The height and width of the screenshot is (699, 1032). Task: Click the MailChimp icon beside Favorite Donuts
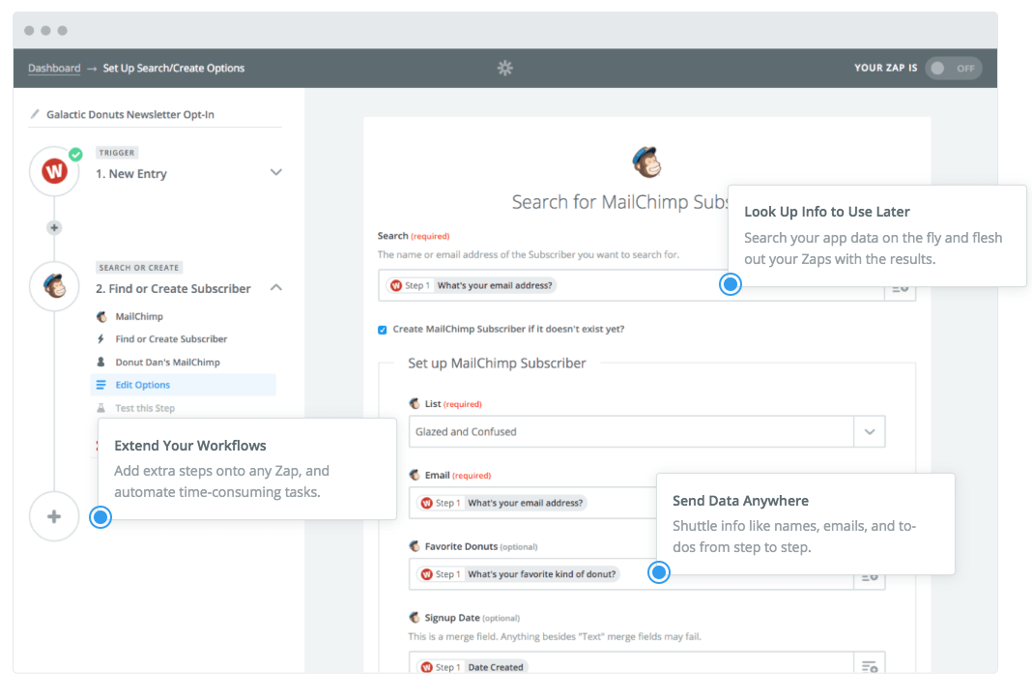[414, 545]
